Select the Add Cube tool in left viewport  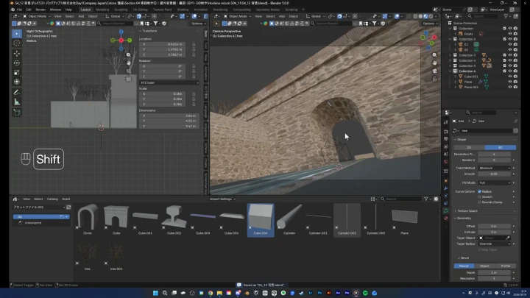(x=16, y=113)
